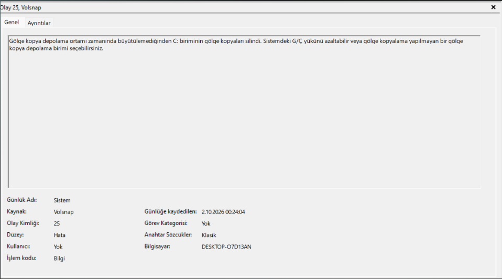
Task: Click the event description text box
Action: tap(244, 112)
